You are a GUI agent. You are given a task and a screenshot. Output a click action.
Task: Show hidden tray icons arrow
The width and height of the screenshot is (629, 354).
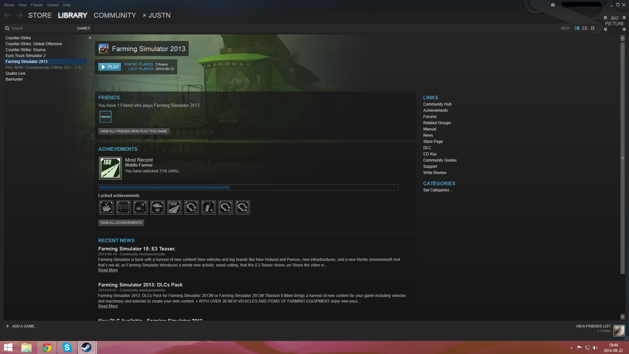click(x=571, y=348)
